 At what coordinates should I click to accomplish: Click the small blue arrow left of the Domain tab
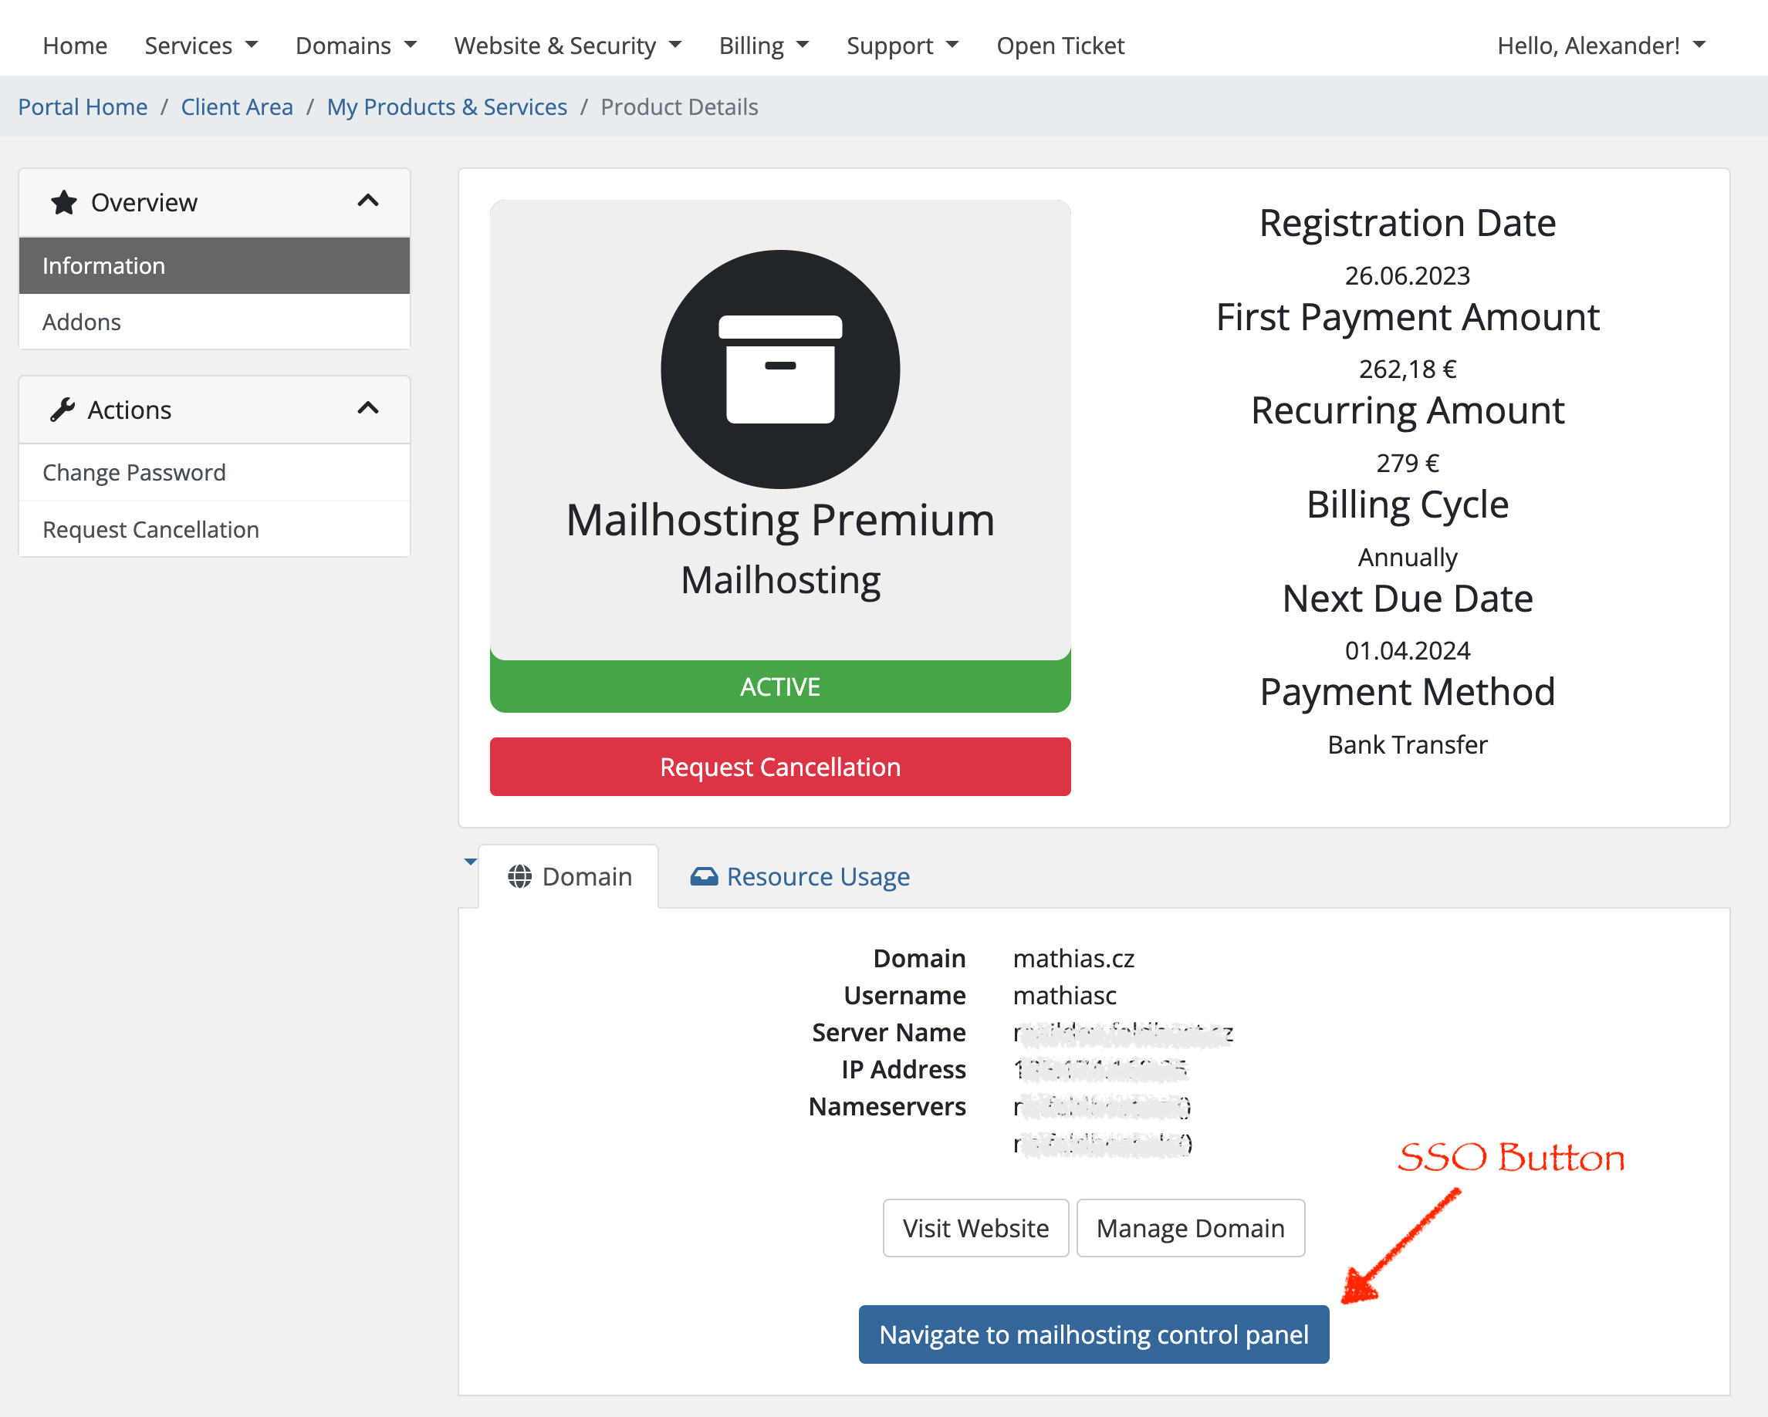point(470,862)
